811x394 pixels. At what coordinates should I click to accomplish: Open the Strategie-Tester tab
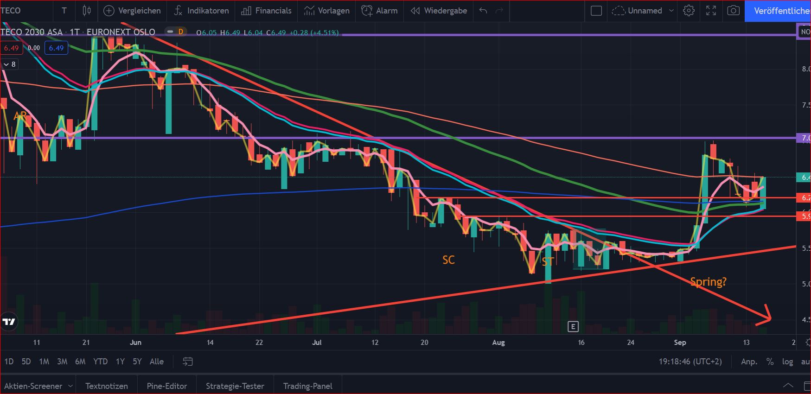[235, 386]
